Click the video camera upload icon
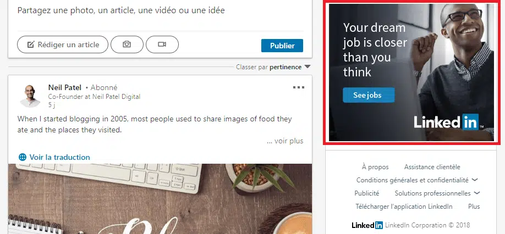Image resolution: width=505 pixels, height=234 pixels. click(162, 44)
